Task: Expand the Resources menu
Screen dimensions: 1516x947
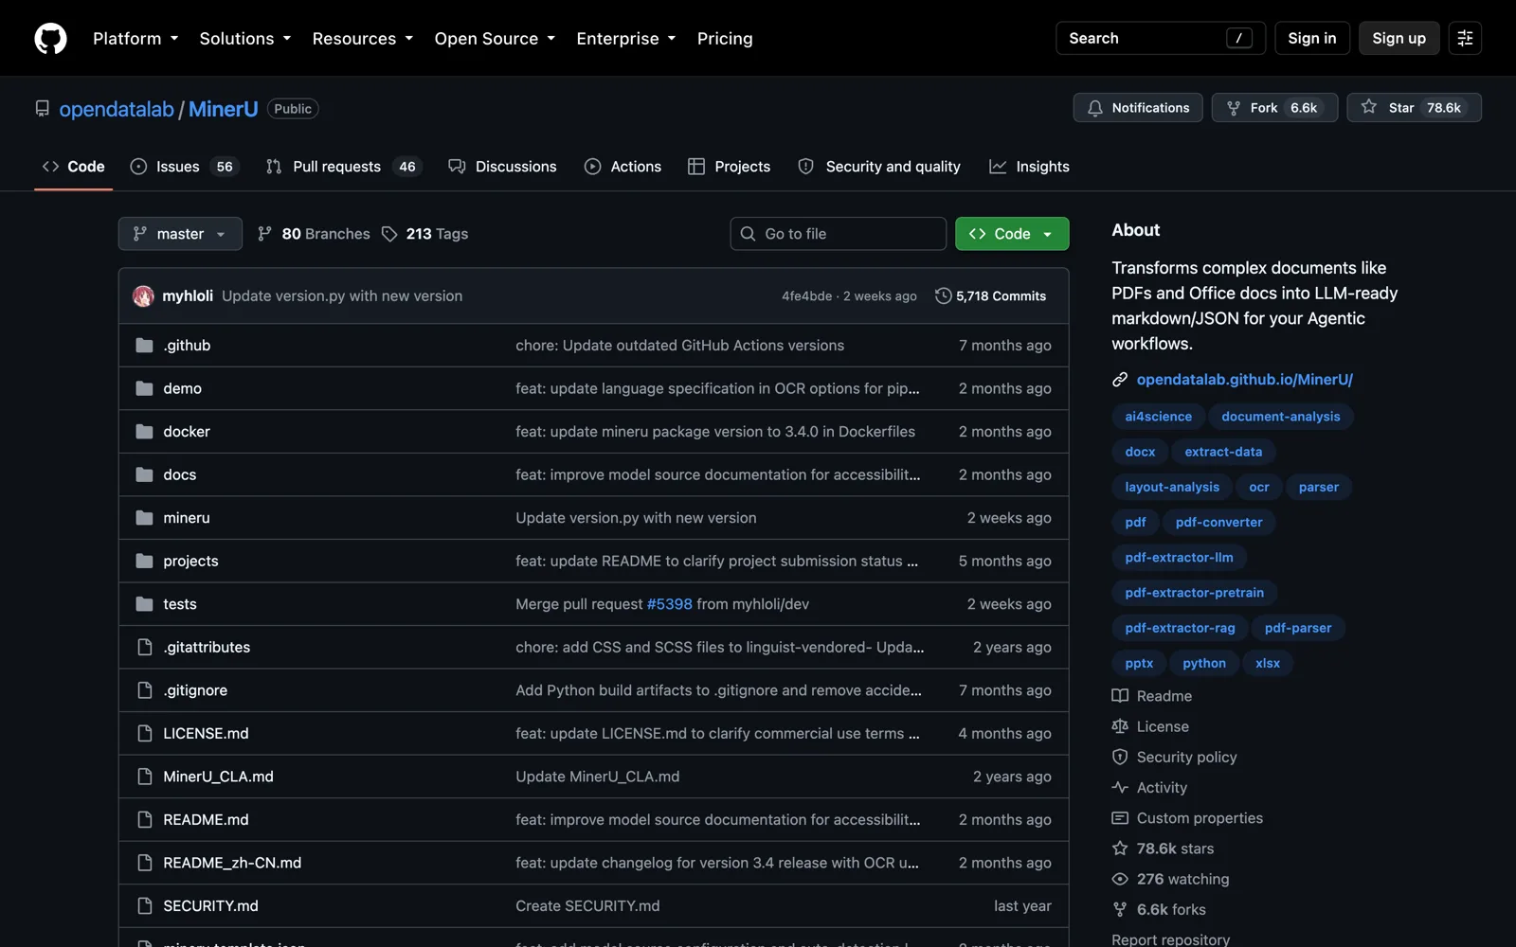Action: [363, 39]
